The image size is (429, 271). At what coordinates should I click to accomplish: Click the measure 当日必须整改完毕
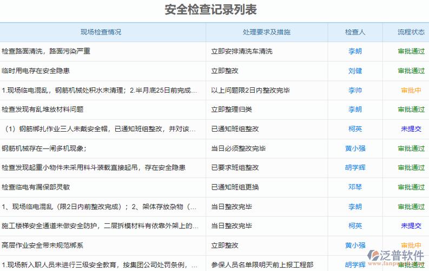coord(238,149)
